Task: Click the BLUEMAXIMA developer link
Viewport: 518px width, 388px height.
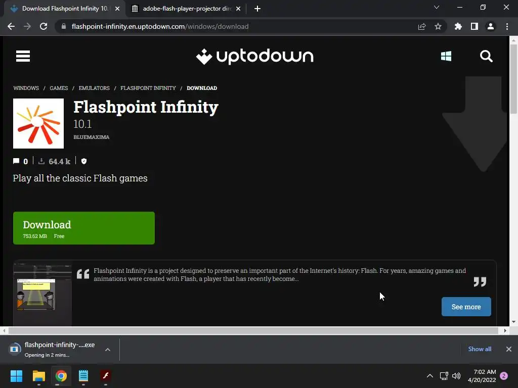Action: (x=91, y=137)
